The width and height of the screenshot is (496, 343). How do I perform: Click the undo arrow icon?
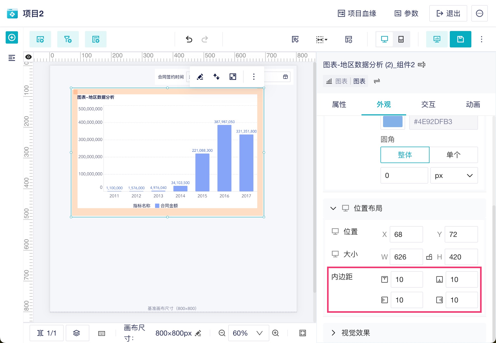pos(189,39)
